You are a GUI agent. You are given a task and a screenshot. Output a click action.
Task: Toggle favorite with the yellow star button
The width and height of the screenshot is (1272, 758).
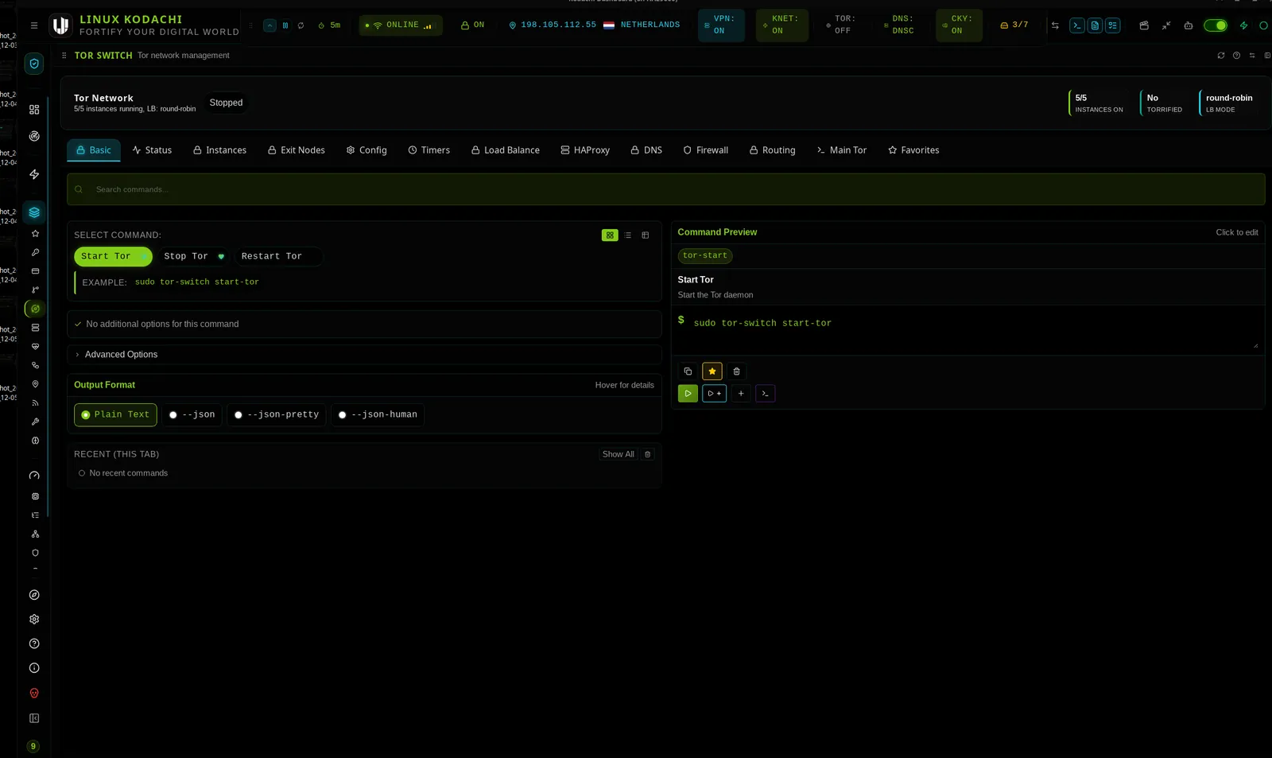[x=712, y=371]
